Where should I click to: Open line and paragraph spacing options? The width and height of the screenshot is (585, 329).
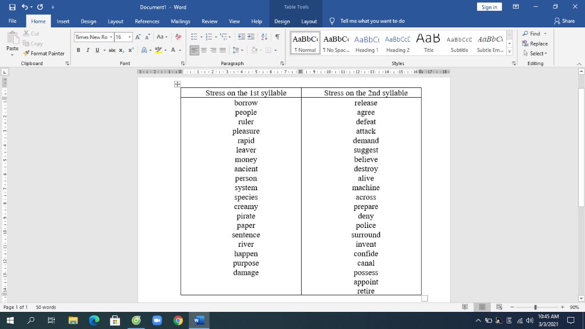coord(238,50)
